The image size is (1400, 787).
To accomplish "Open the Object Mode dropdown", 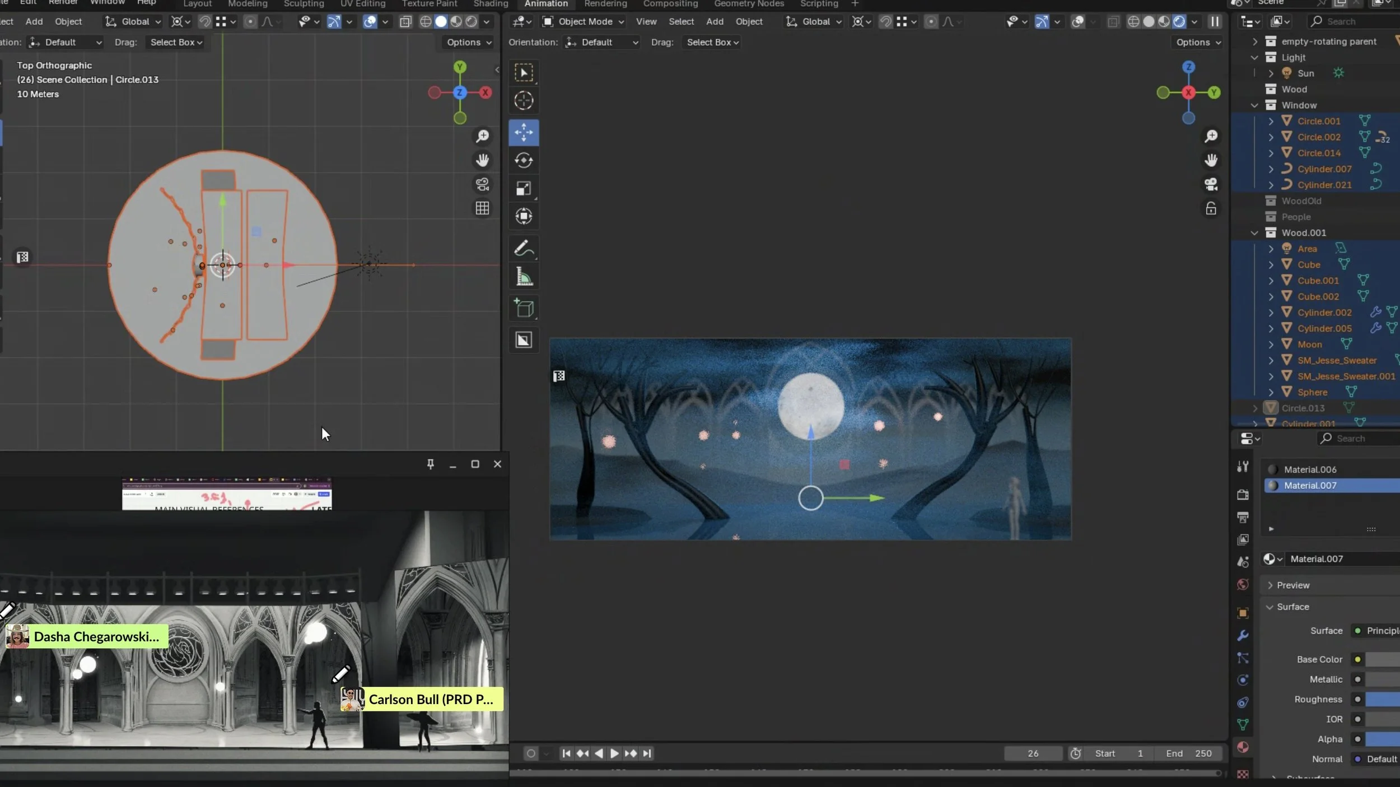I will click(584, 21).
